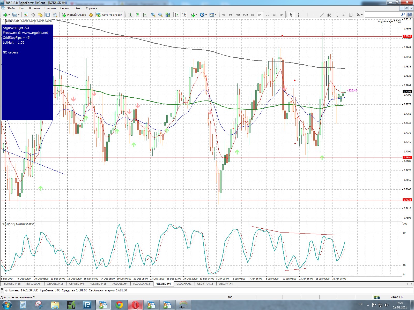Select the Fibonacci retracement tool
The image size is (414, 310).
tap(336, 15)
